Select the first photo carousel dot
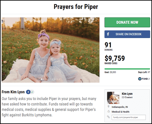The height and width of the screenshot is (124, 152). 42,79
